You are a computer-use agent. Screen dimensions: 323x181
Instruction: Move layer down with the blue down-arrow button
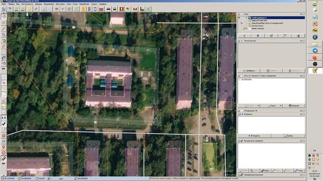point(258,36)
